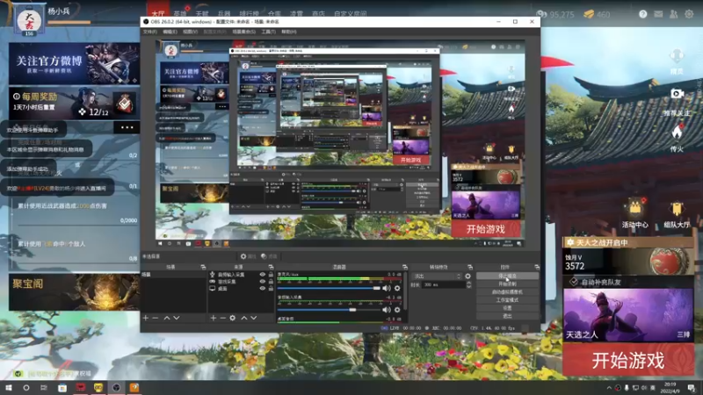Mute the 麦克风/Aux speaker icon in mixer
This screenshot has width=703, height=395.
387,288
